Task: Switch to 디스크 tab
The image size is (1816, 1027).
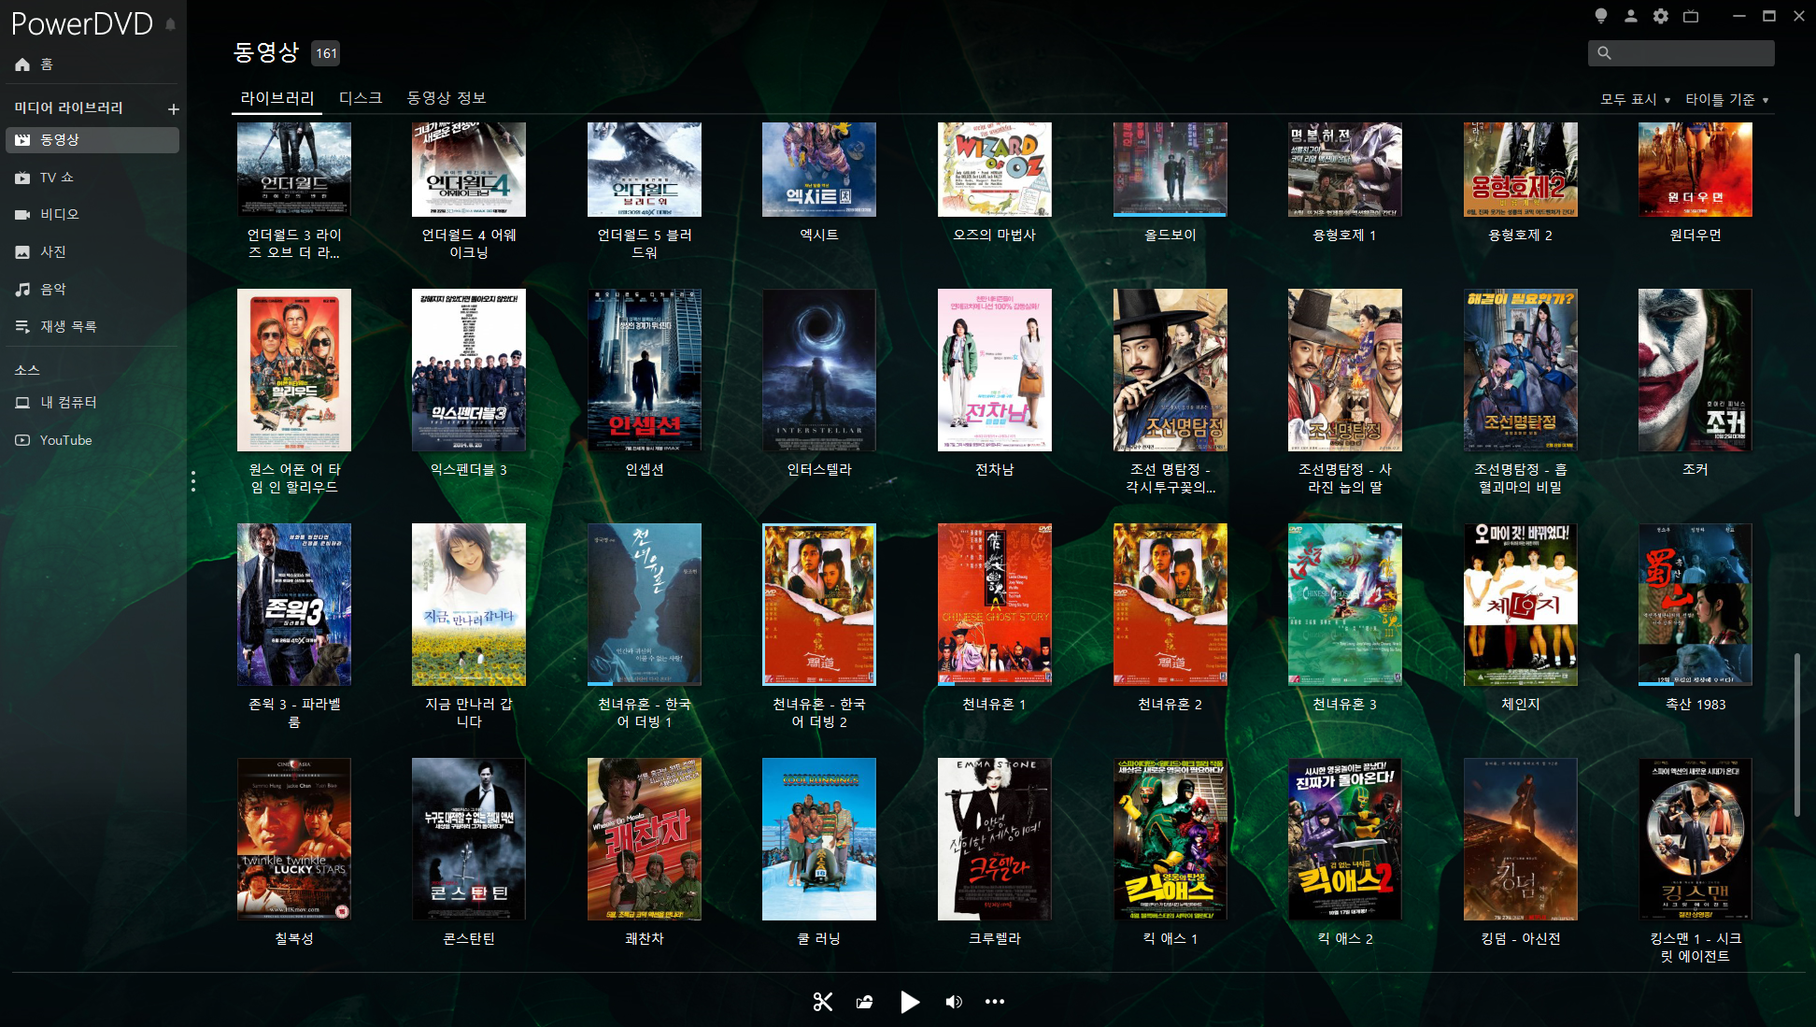Action: (x=361, y=98)
